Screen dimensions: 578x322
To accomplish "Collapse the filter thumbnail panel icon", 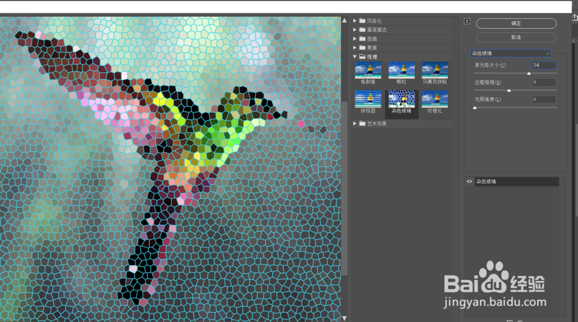I will pos(466,21).
